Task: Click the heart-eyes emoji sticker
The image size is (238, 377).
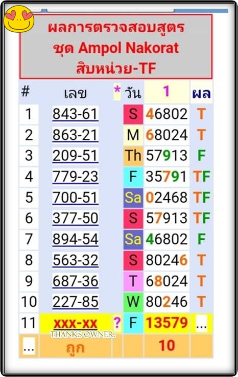Action: pos(19,19)
